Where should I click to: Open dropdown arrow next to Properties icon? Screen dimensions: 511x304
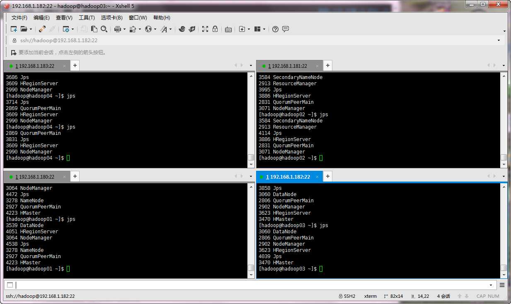coord(73,29)
